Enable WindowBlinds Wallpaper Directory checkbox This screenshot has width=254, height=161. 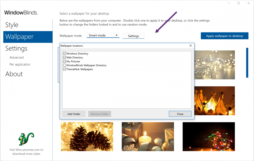pos(64,65)
